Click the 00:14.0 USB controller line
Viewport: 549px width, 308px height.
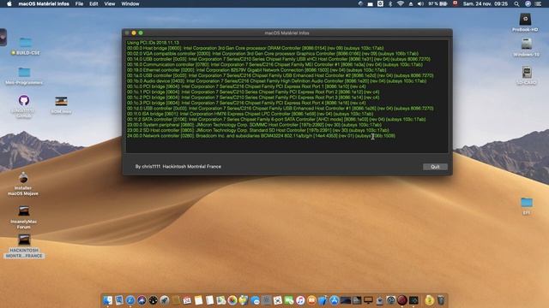(x=279, y=59)
